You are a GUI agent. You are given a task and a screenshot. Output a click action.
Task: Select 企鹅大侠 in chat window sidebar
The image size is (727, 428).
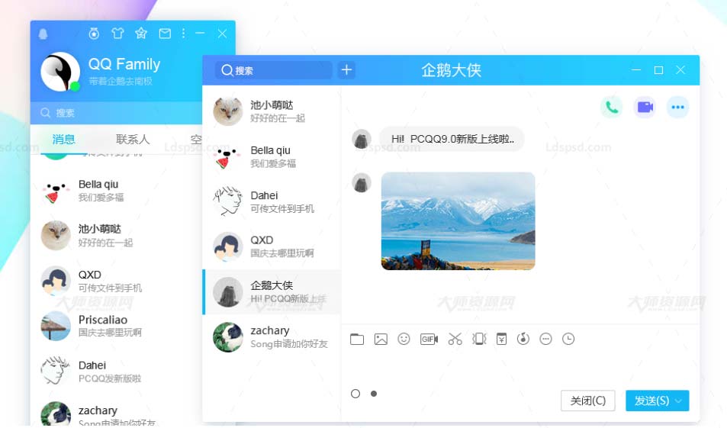(272, 291)
